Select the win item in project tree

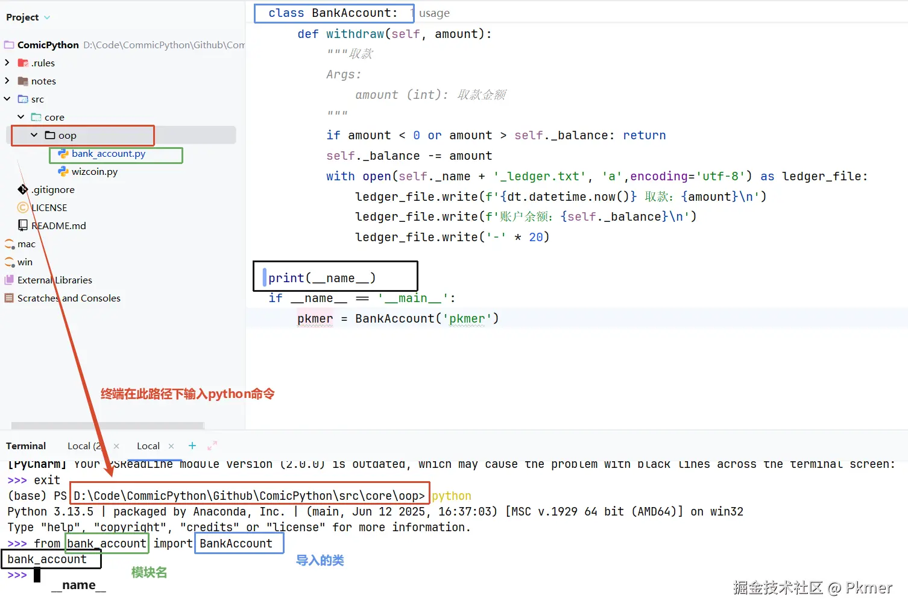click(x=25, y=262)
